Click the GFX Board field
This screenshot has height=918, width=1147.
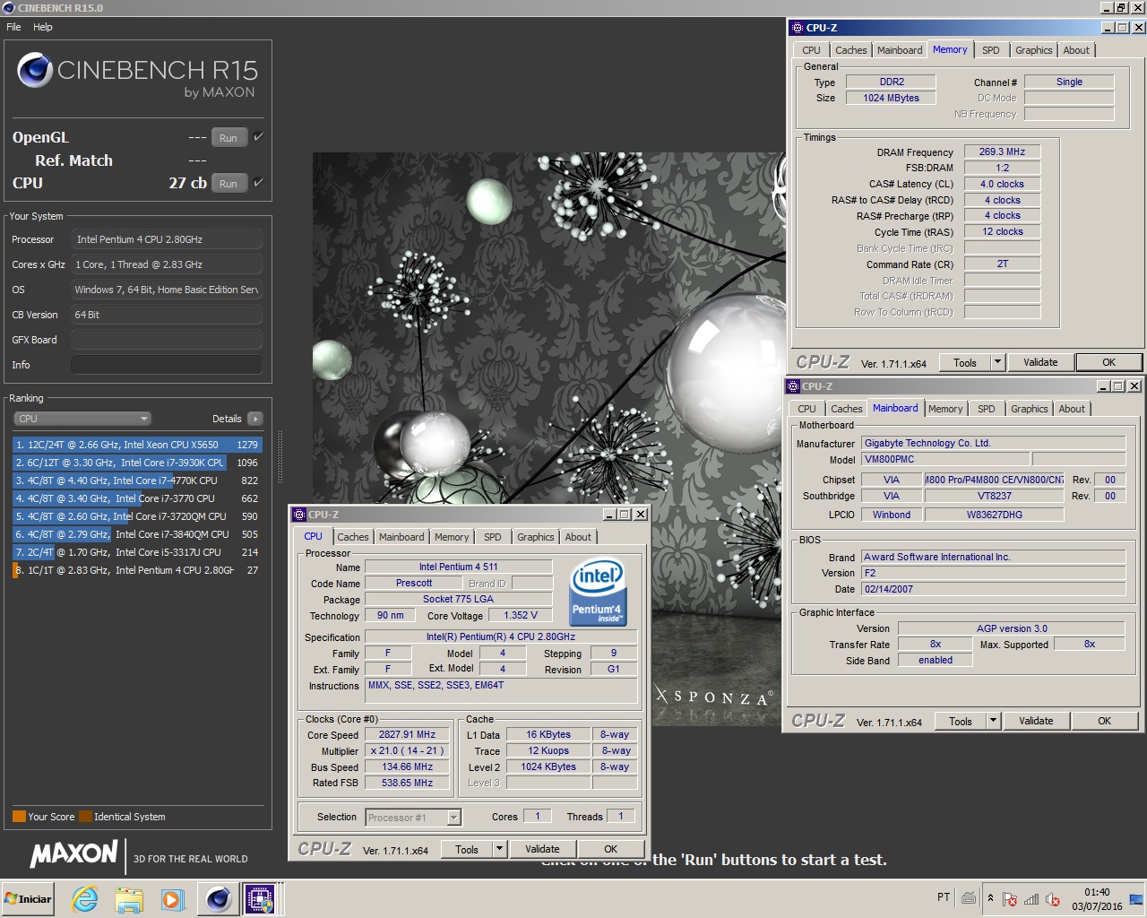[x=167, y=340]
